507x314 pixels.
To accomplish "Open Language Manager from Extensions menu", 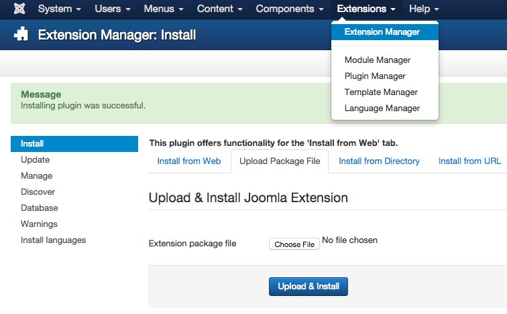I will coord(382,108).
